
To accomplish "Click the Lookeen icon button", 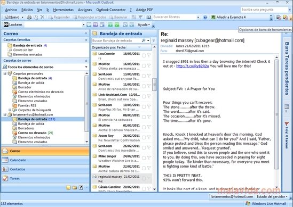I will (x=6, y=24).
